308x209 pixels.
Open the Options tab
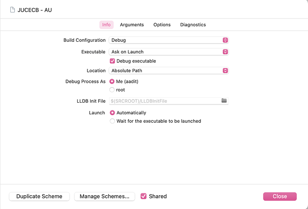pyautogui.click(x=162, y=25)
